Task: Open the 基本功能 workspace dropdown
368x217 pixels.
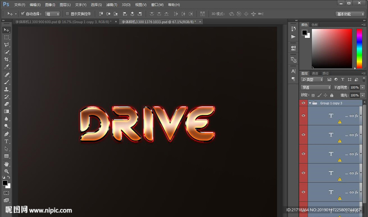Action: point(350,14)
